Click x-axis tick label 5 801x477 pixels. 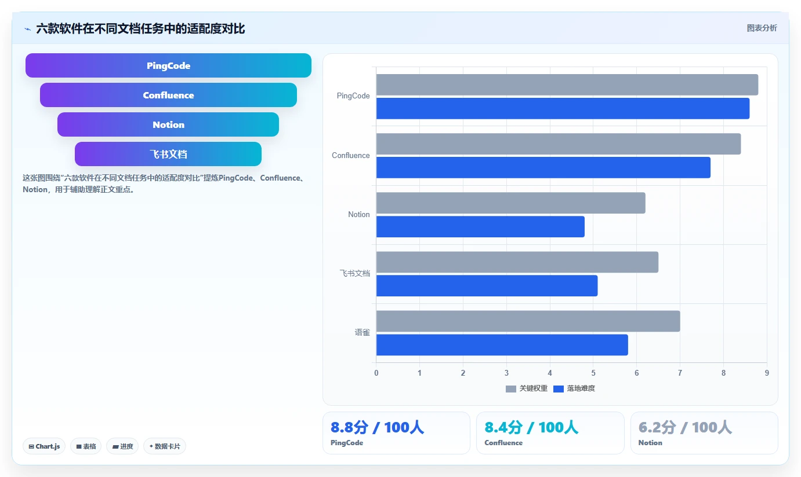point(593,373)
